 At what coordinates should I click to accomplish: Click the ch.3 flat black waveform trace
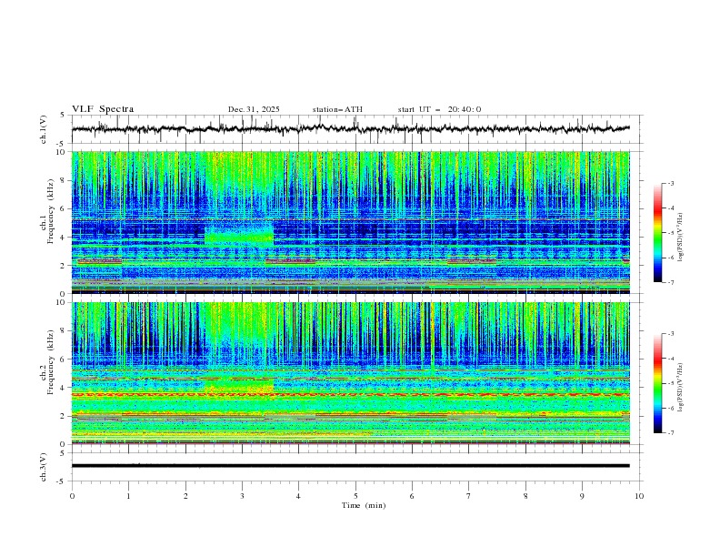(x=350, y=466)
